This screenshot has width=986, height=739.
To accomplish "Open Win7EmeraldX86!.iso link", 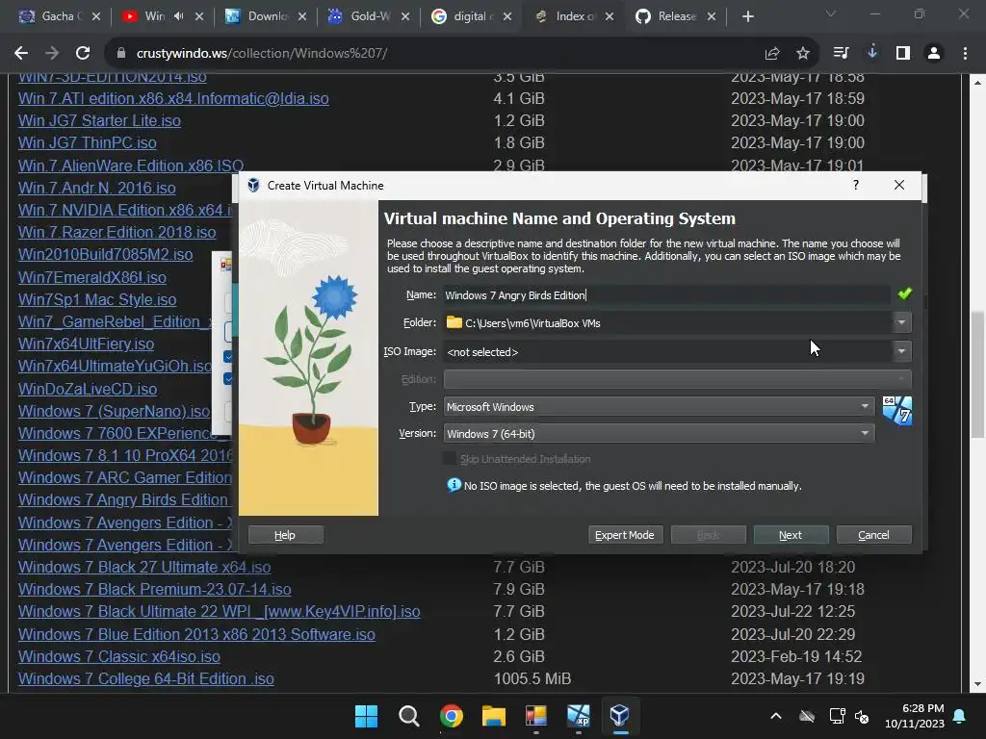I will [x=92, y=278].
